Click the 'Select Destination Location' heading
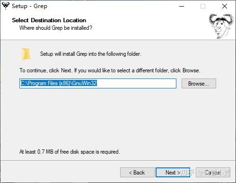This screenshot has height=183, width=236. pyautogui.click(x=49, y=20)
